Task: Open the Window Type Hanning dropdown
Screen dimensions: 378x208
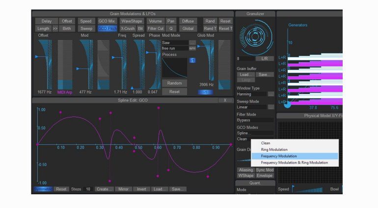Action: (270, 93)
